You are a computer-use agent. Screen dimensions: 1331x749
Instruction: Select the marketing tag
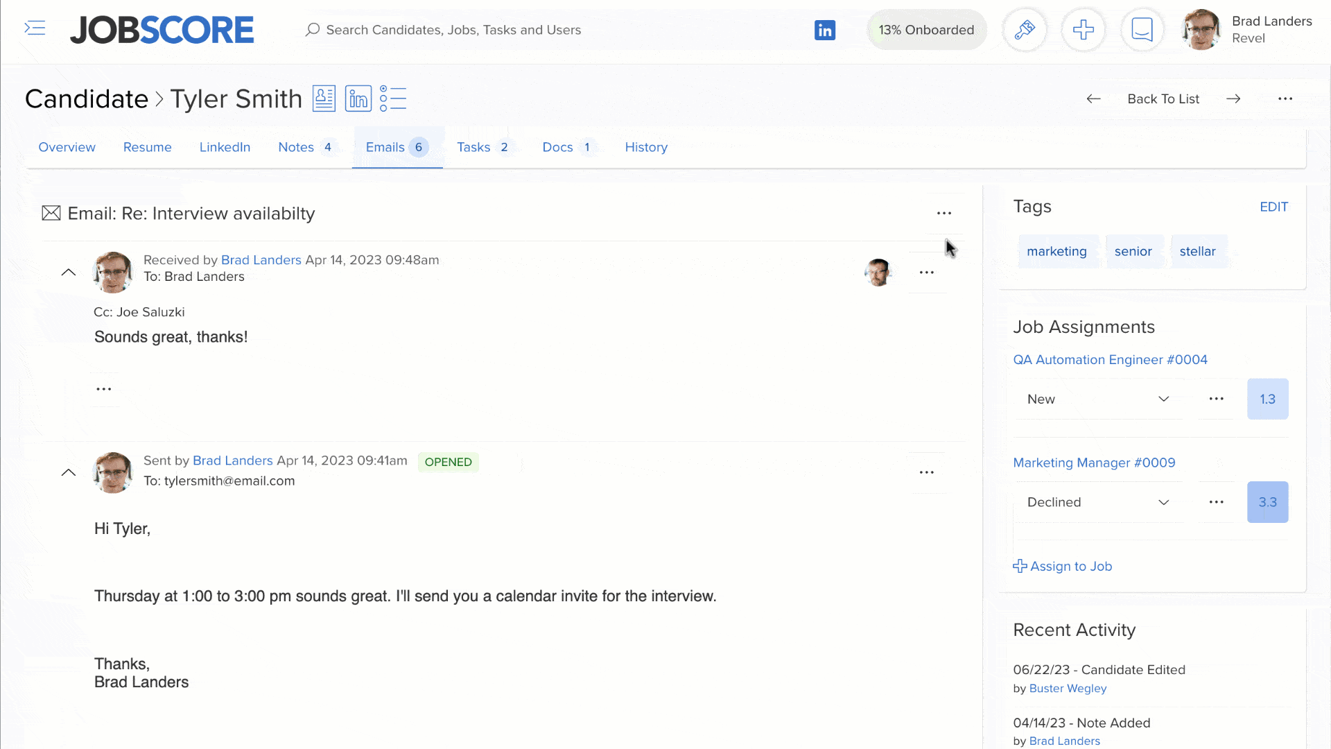tap(1057, 251)
